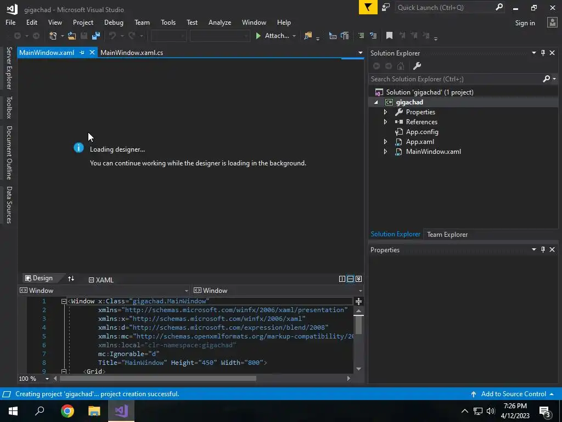The height and width of the screenshot is (422, 562).
Task: Select horizontal split layout icon
Action: point(350,279)
